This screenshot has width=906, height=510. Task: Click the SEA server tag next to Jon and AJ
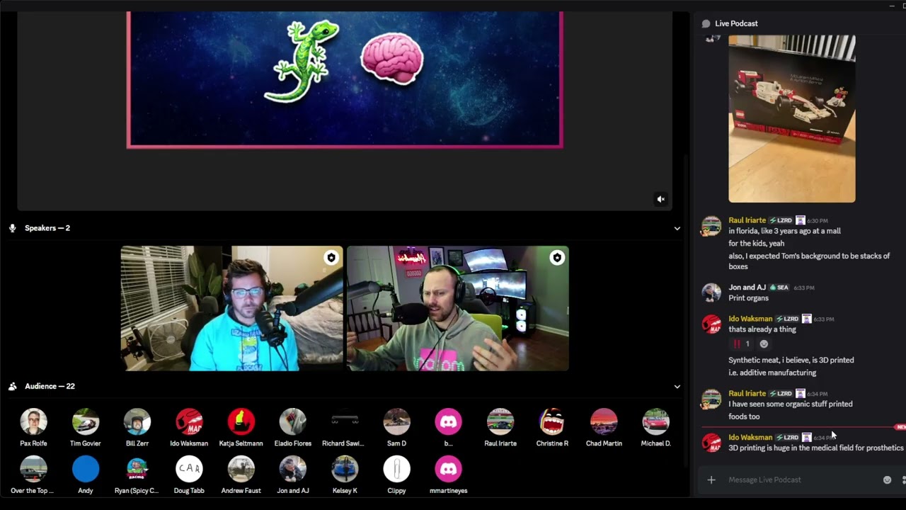[x=779, y=288]
